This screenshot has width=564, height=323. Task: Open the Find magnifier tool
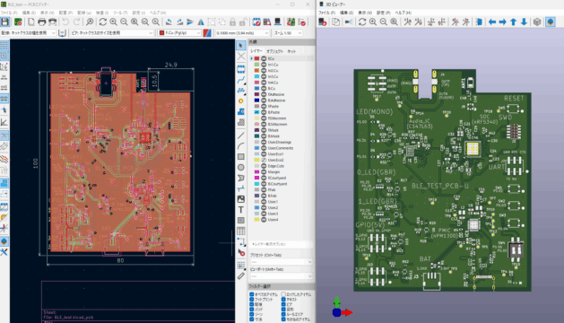click(x=90, y=22)
